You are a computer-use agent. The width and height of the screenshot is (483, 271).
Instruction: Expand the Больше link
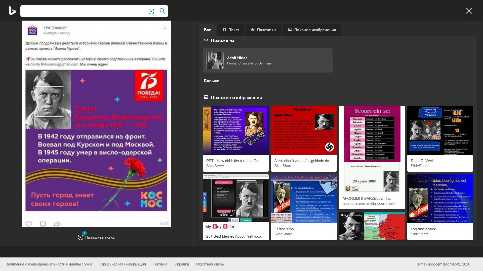coord(211,81)
